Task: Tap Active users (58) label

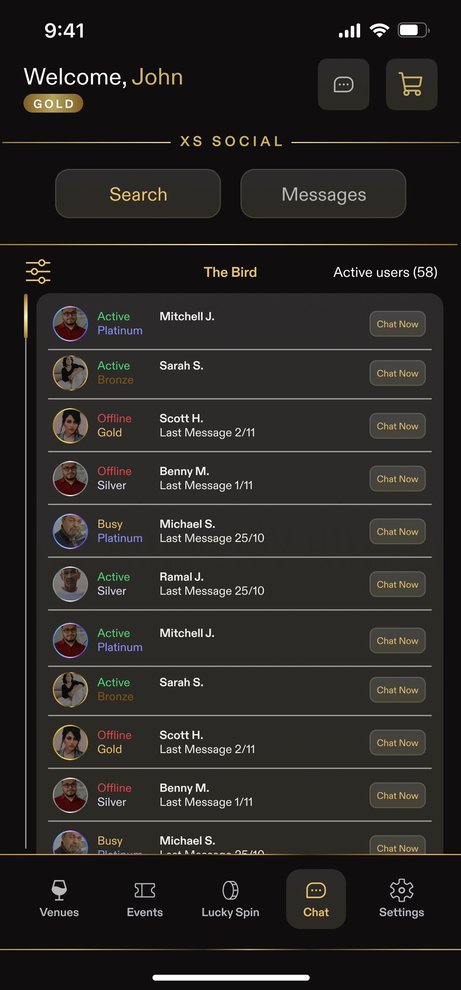Action: click(x=385, y=272)
